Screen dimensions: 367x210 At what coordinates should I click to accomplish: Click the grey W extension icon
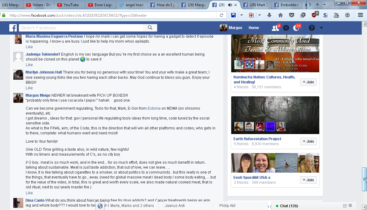(347, 15)
